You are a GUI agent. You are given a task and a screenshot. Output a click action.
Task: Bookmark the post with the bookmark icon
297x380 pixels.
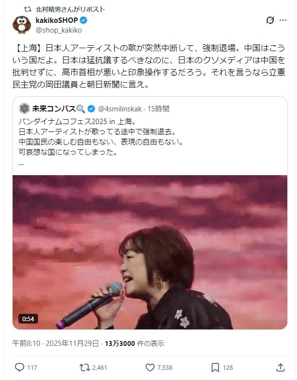(215, 367)
